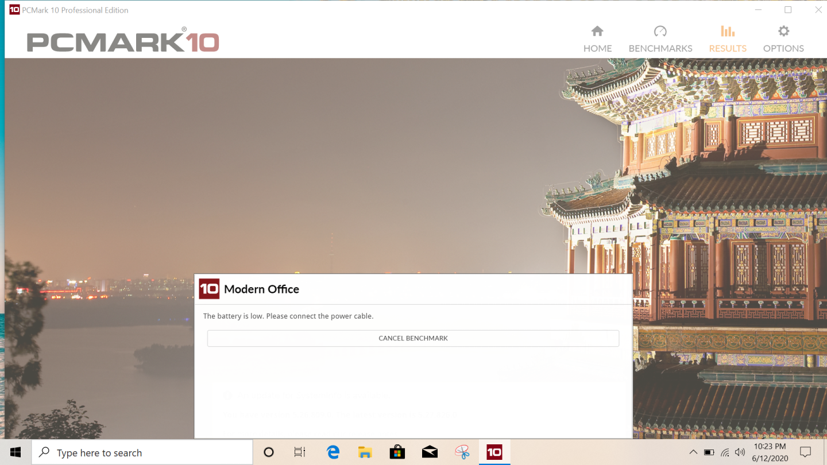This screenshot has width=827, height=465.
Task: Check battery status in system tray
Action: pos(709,452)
